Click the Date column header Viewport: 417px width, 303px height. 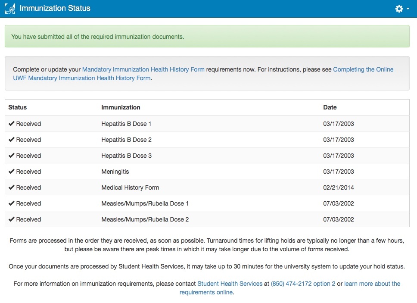[x=330, y=107]
